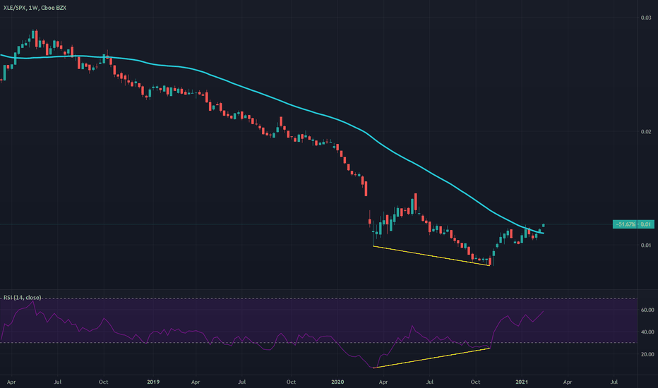This screenshot has height=388, width=658.
Task: Click the 40.00 RSI axis label
Action: pos(647,332)
